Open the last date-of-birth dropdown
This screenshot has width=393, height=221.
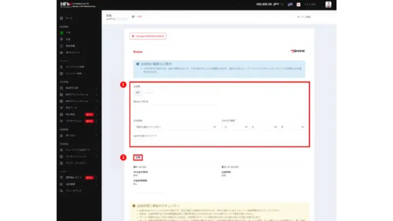point(292,127)
